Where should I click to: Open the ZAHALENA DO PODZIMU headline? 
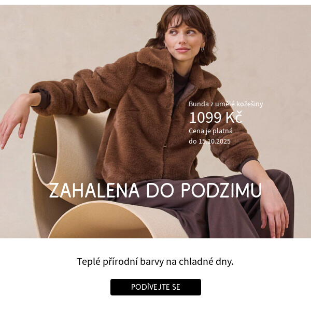point(155,190)
